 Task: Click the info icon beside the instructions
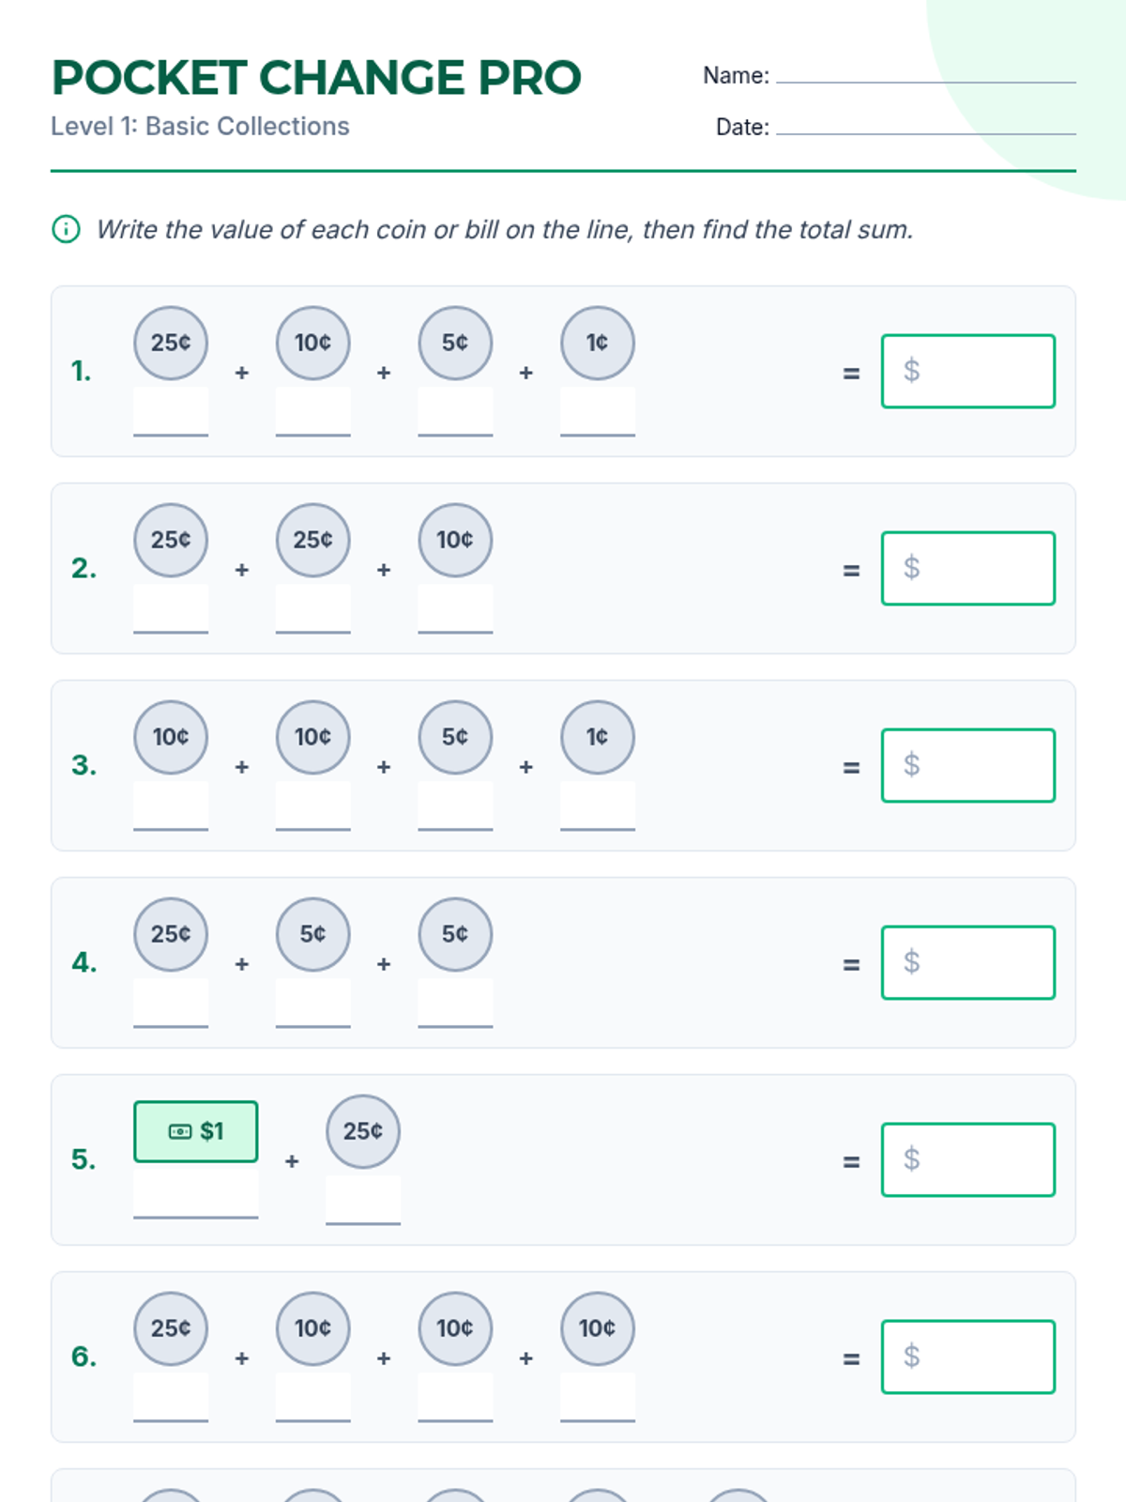(66, 229)
